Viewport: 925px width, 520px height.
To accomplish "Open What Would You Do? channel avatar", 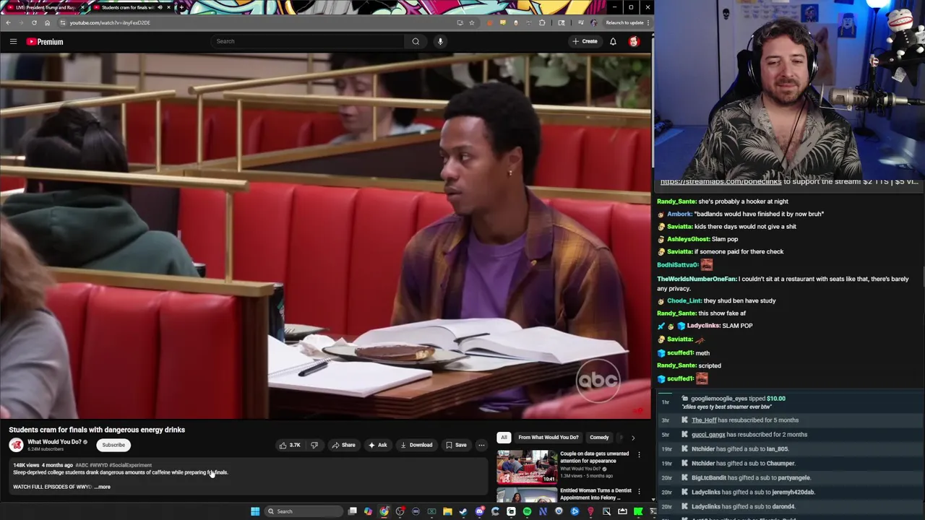I will click(x=16, y=445).
